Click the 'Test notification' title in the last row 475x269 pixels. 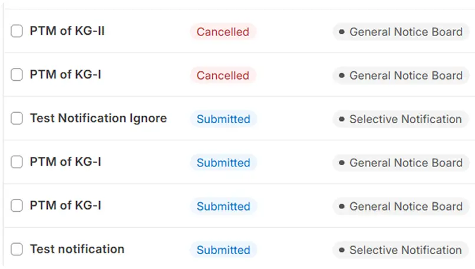click(x=77, y=250)
